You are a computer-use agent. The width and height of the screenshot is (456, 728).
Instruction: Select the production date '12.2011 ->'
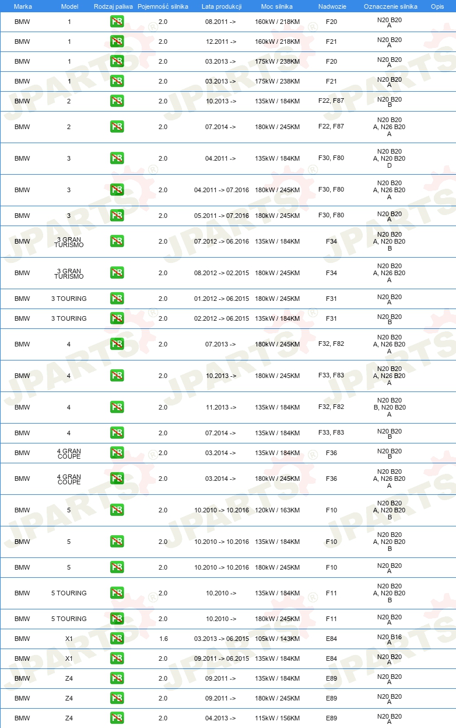(x=221, y=41)
